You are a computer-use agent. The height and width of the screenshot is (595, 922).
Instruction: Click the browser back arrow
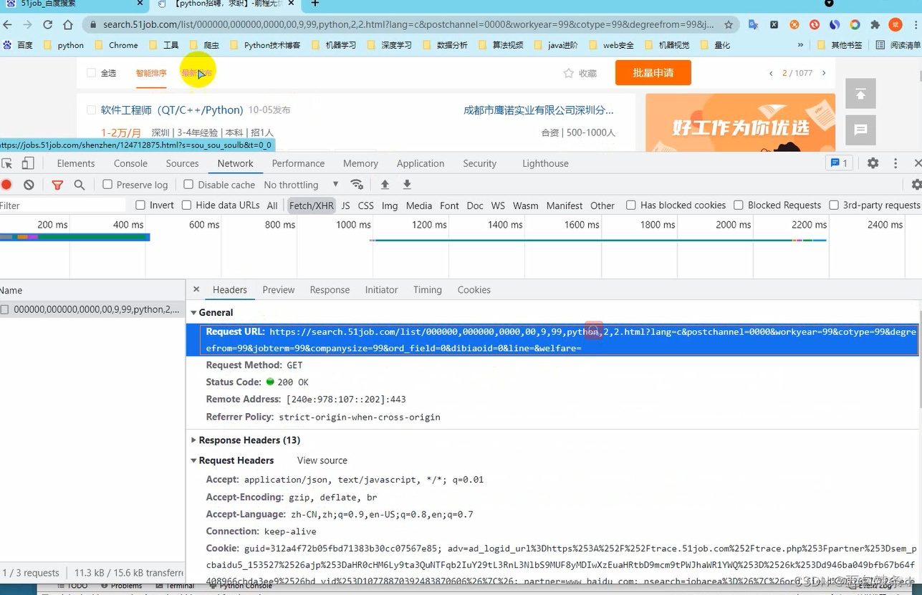pyautogui.click(x=7, y=24)
